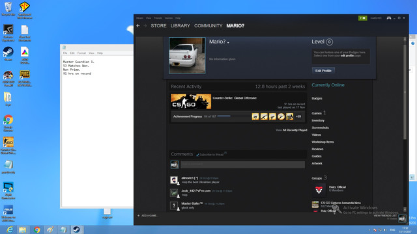Go back with the Steam back arrow
Screen dimensions: 417x234
tap(137, 26)
